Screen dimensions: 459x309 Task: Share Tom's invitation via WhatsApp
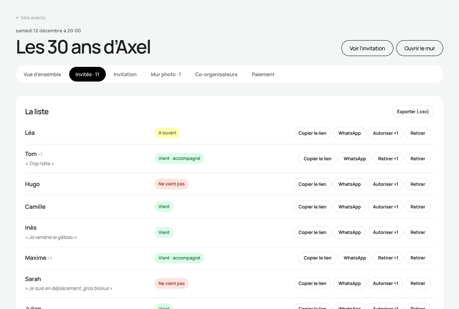click(355, 159)
